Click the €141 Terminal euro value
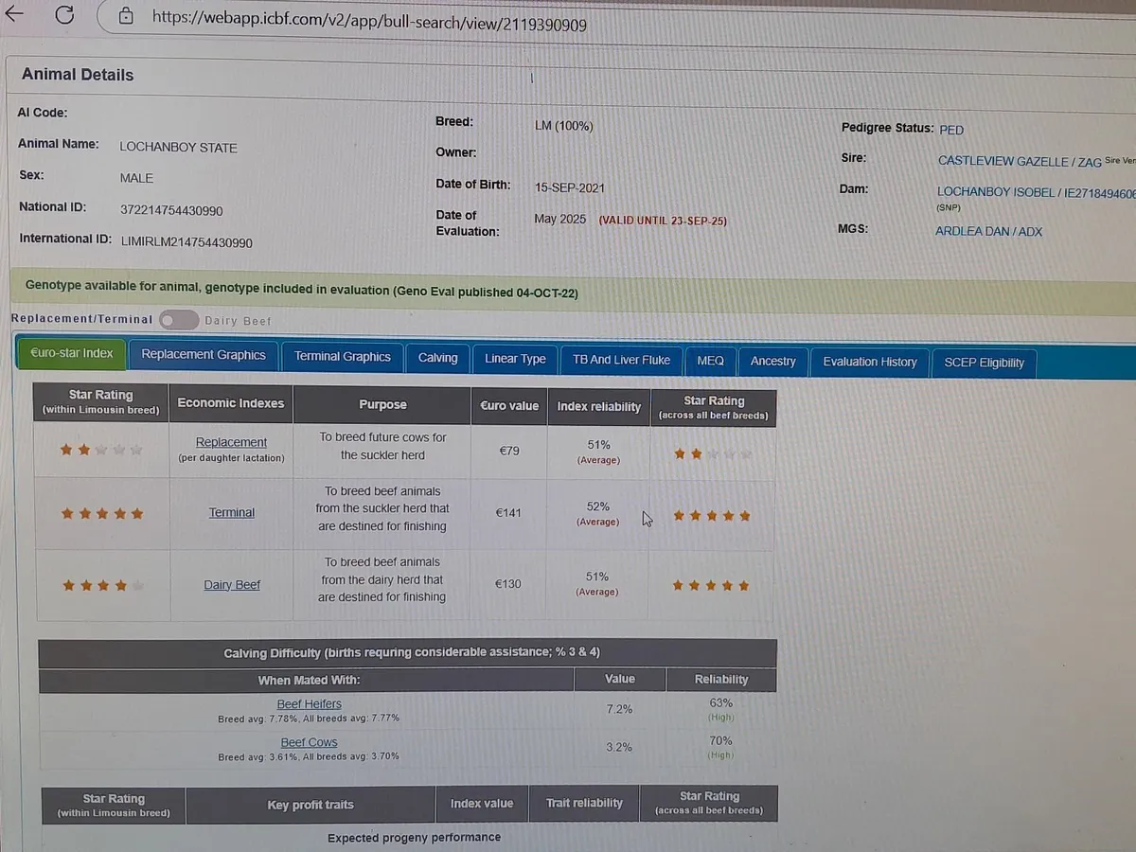 tap(508, 513)
